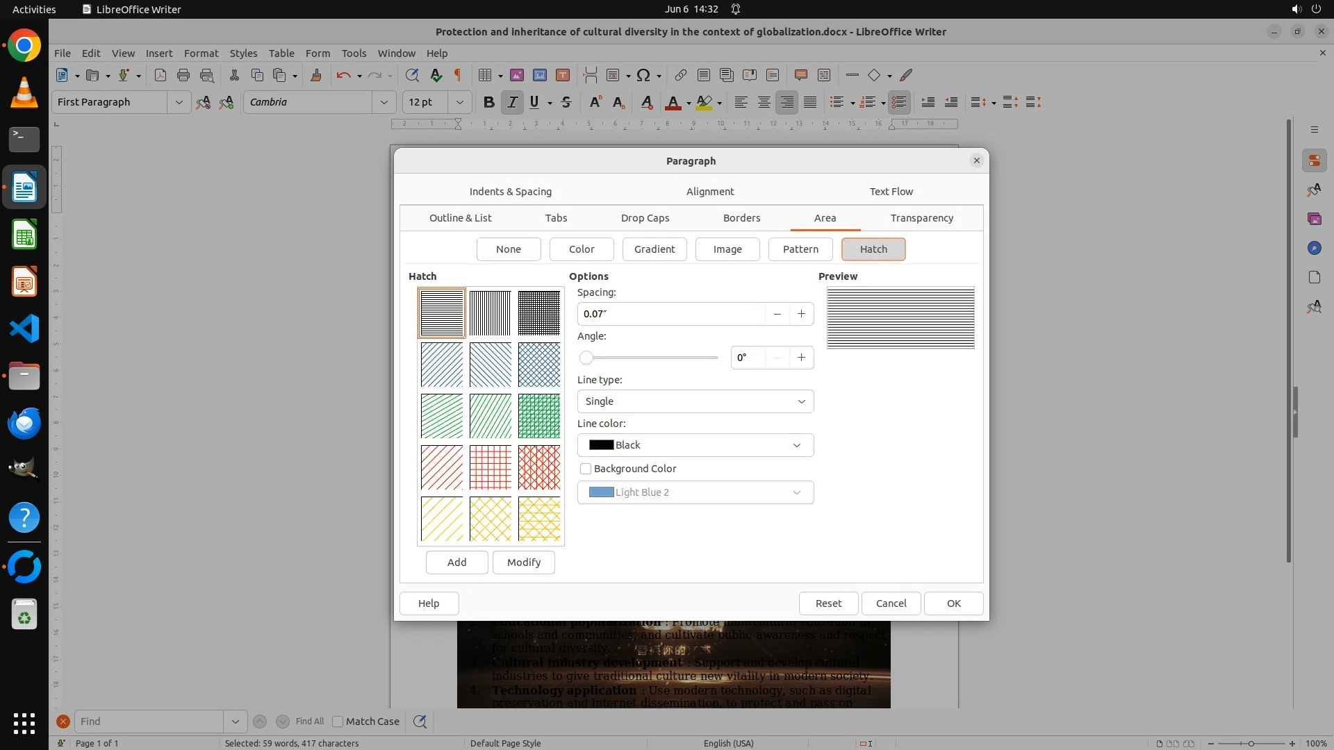Image resolution: width=1334 pixels, height=750 pixels.
Task: Click Justified alignment icon
Action: coord(810,102)
